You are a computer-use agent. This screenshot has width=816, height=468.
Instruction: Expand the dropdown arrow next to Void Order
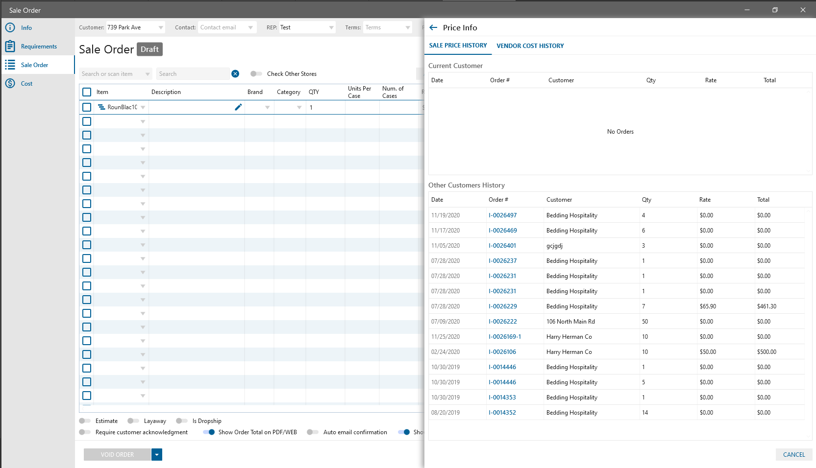click(157, 455)
